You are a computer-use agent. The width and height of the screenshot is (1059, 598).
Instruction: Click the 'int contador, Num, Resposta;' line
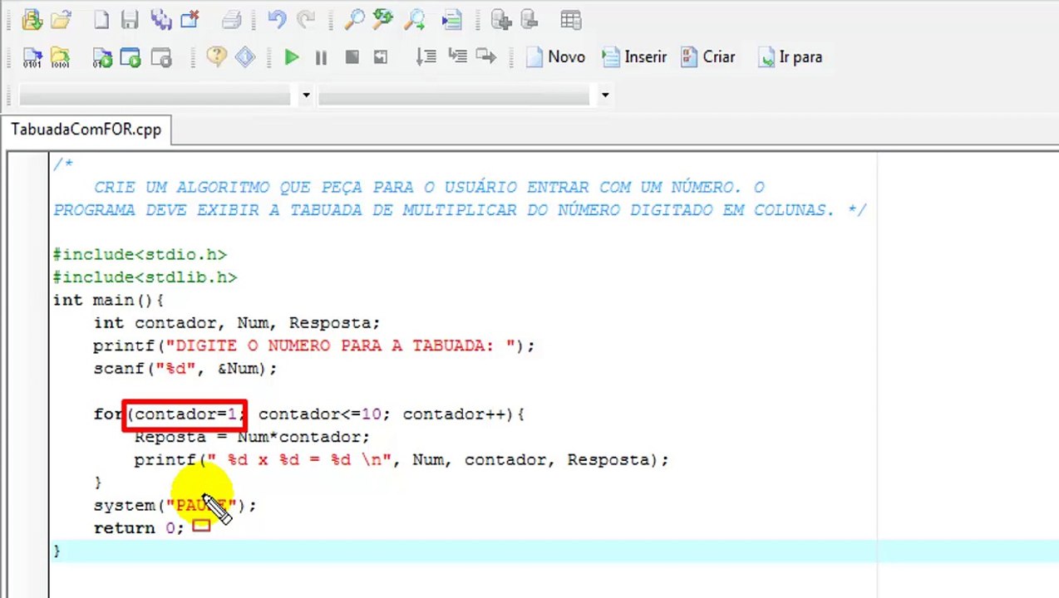236,323
